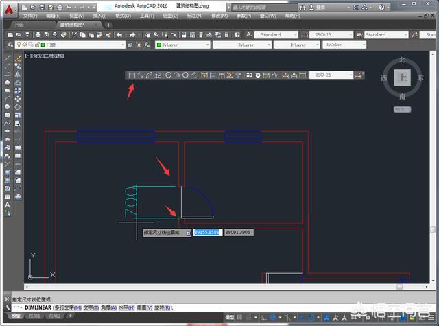Viewport: 439px width, 326px height.
Task: Open the 视图(V) menu
Action: 77,16
